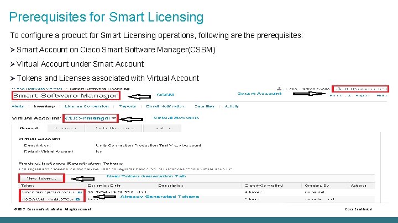The height and width of the screenshot is (223, 398).
Task: Switch to the Event Log tab
Action: coord(163,128)
